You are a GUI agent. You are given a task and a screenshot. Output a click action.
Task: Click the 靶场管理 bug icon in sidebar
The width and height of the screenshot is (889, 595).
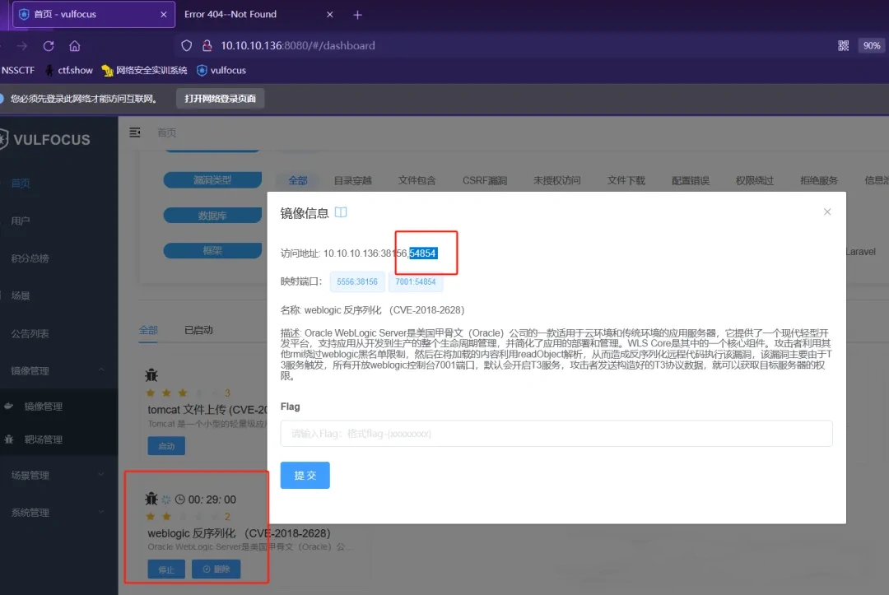coord(8,439)
